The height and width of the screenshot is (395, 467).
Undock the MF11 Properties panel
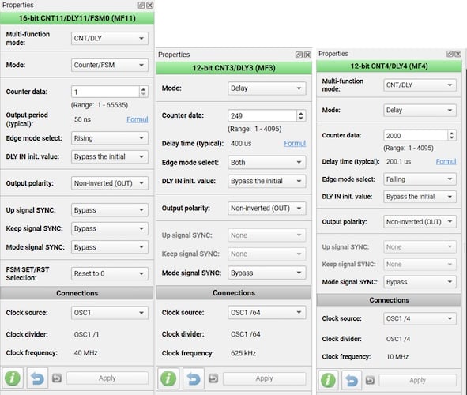141,5
